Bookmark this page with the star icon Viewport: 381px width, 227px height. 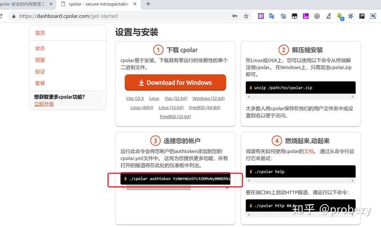pyautogui.click(x=246, y=16)
